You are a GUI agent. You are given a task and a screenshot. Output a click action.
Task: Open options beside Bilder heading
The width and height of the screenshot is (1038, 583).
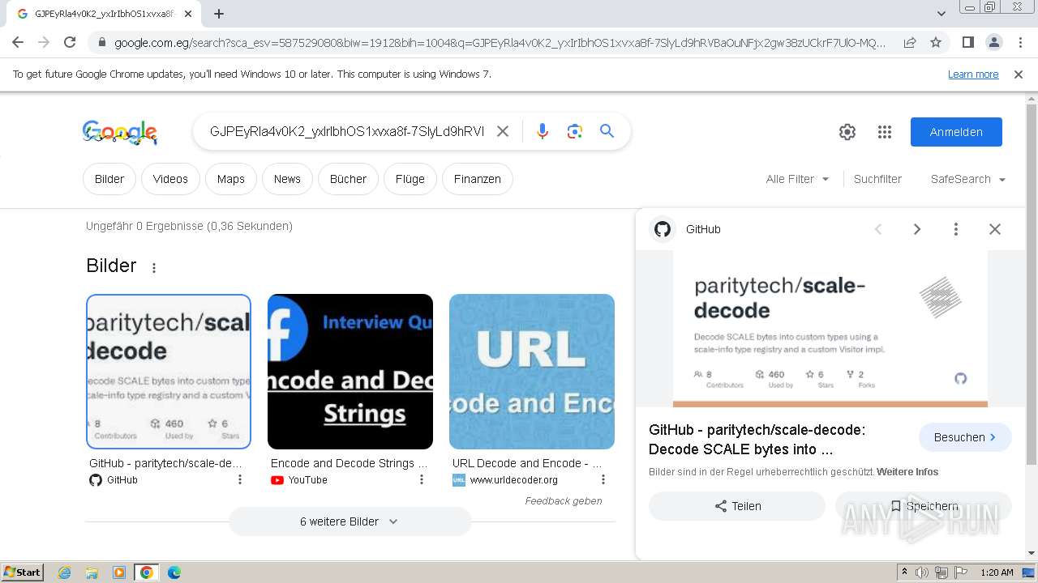tap(154, 267)
